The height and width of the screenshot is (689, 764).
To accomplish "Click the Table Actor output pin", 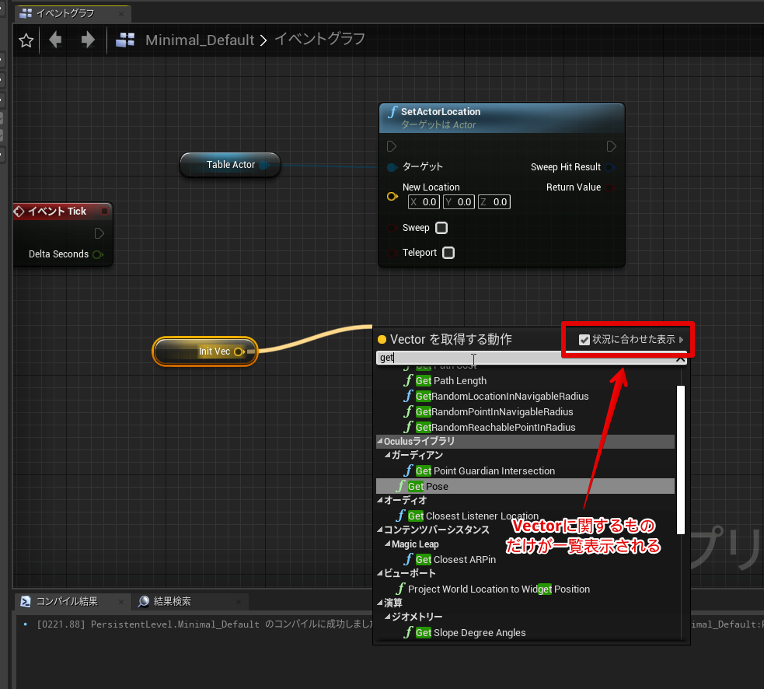I will point(264,166).
